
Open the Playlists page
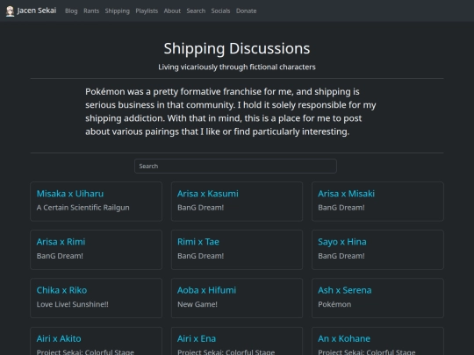pos(147,11)
